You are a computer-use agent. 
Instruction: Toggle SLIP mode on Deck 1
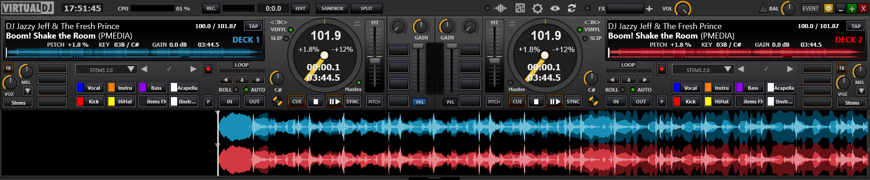pyautogui.click(x=286, y=39)
